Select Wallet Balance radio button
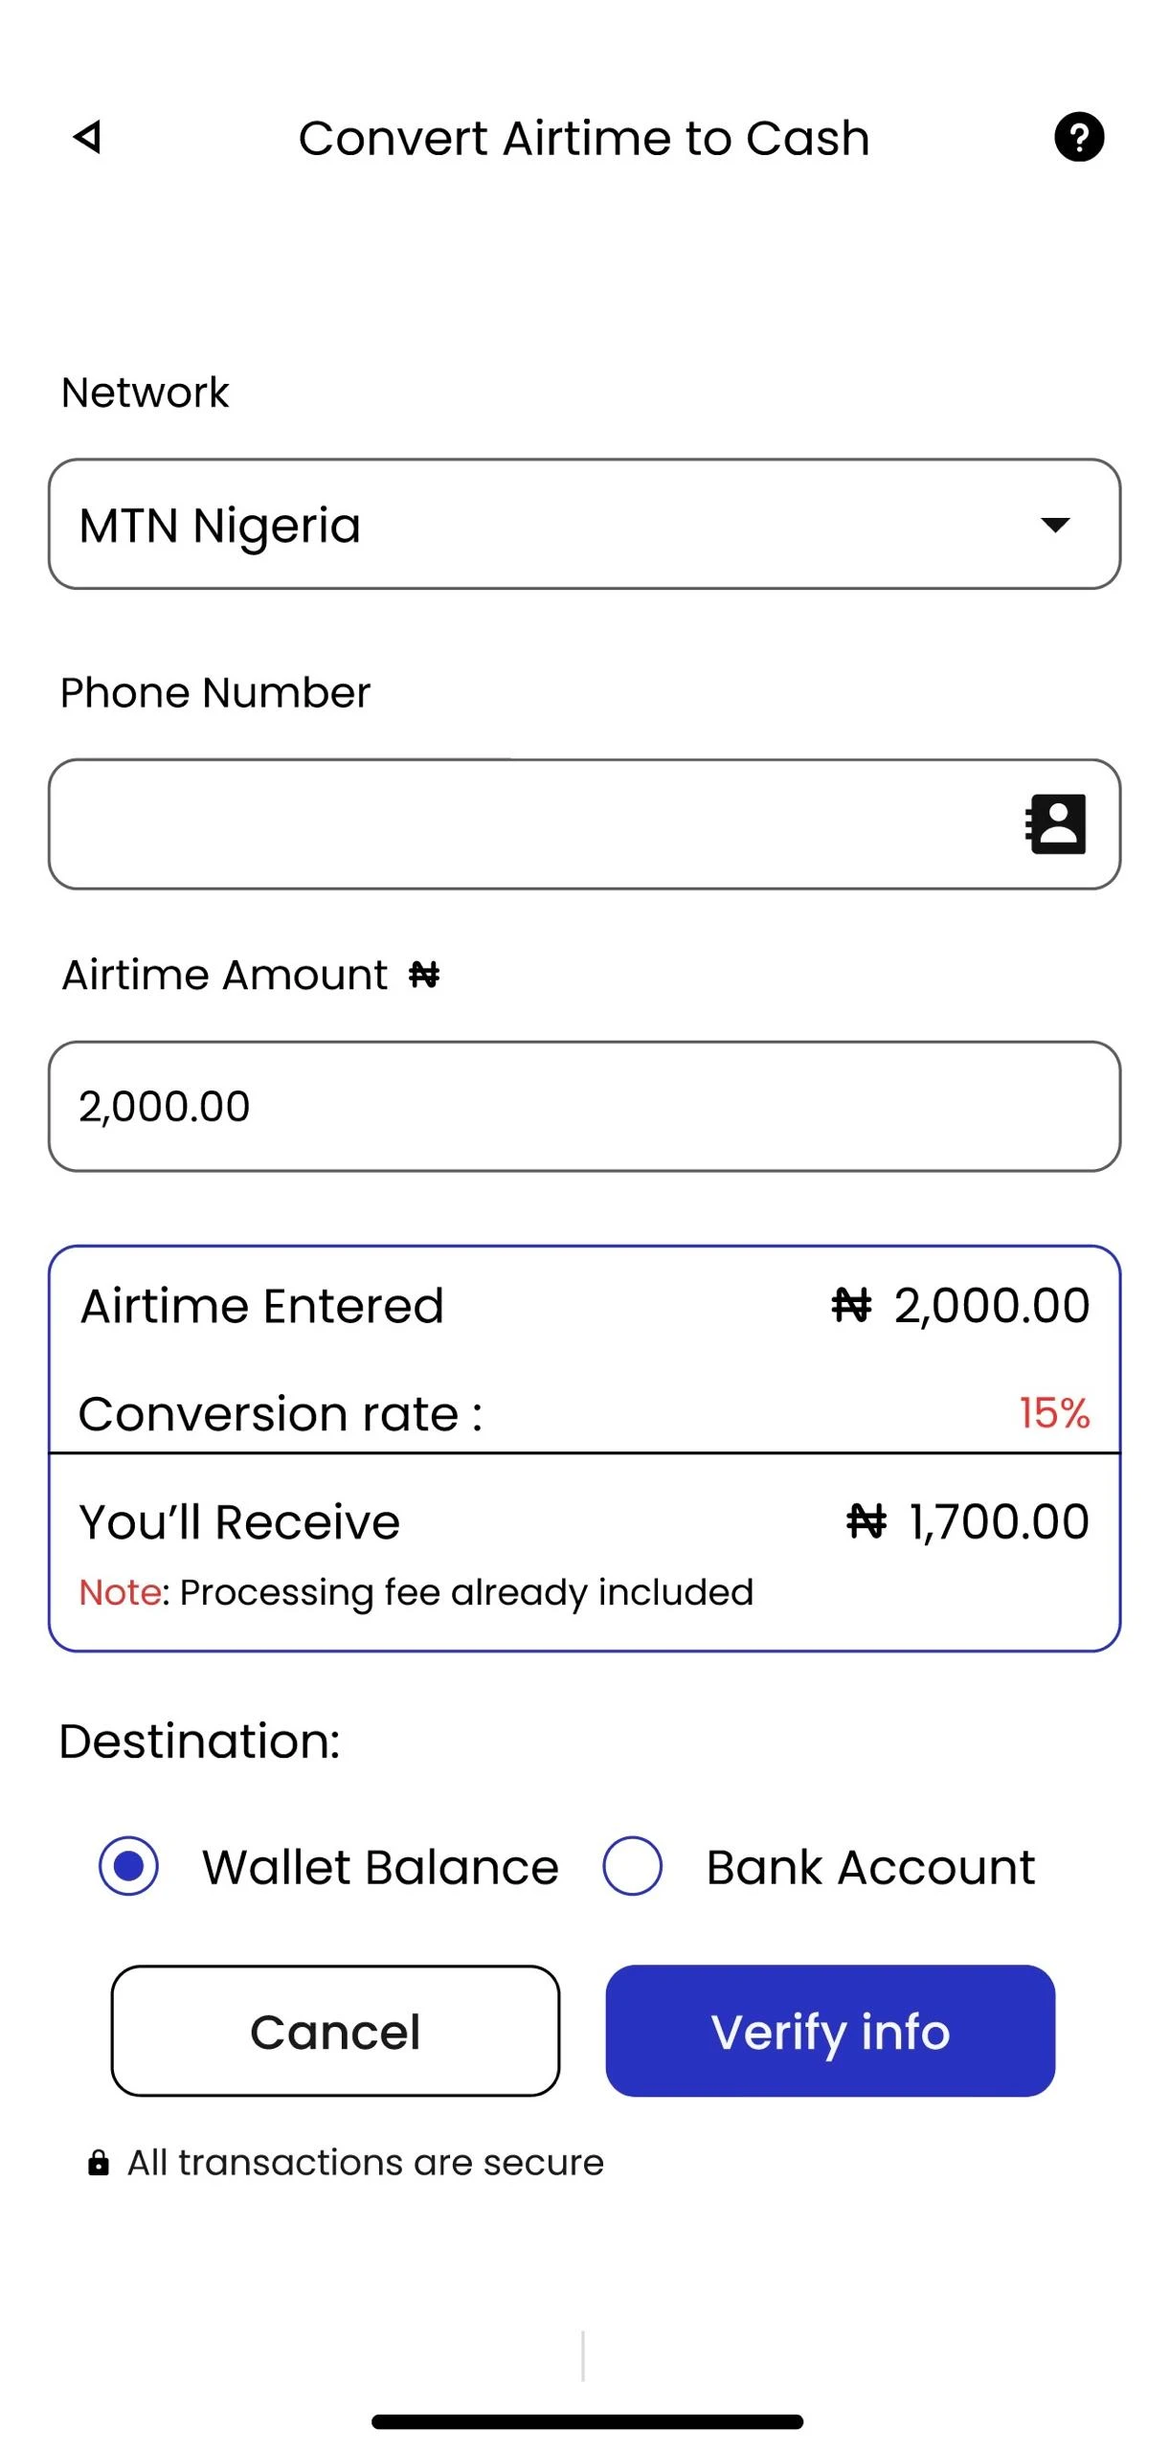The width and height of the screenshot is (1170, 2451). 128,1866
